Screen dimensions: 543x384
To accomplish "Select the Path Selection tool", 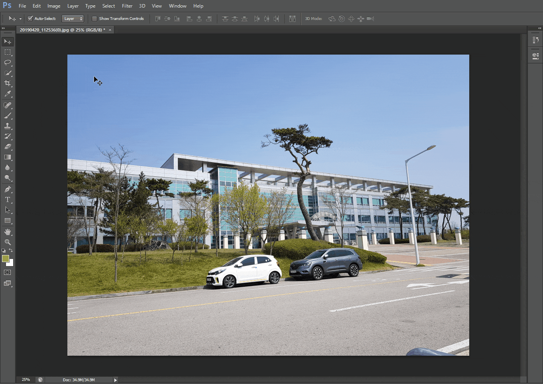I will pyautogui.click(x=8, y=210).
